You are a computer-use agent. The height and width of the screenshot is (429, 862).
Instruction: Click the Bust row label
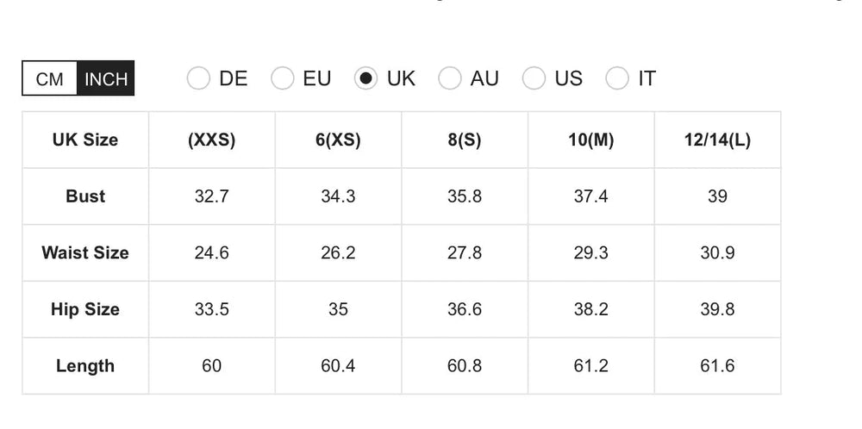pos(85,196)
